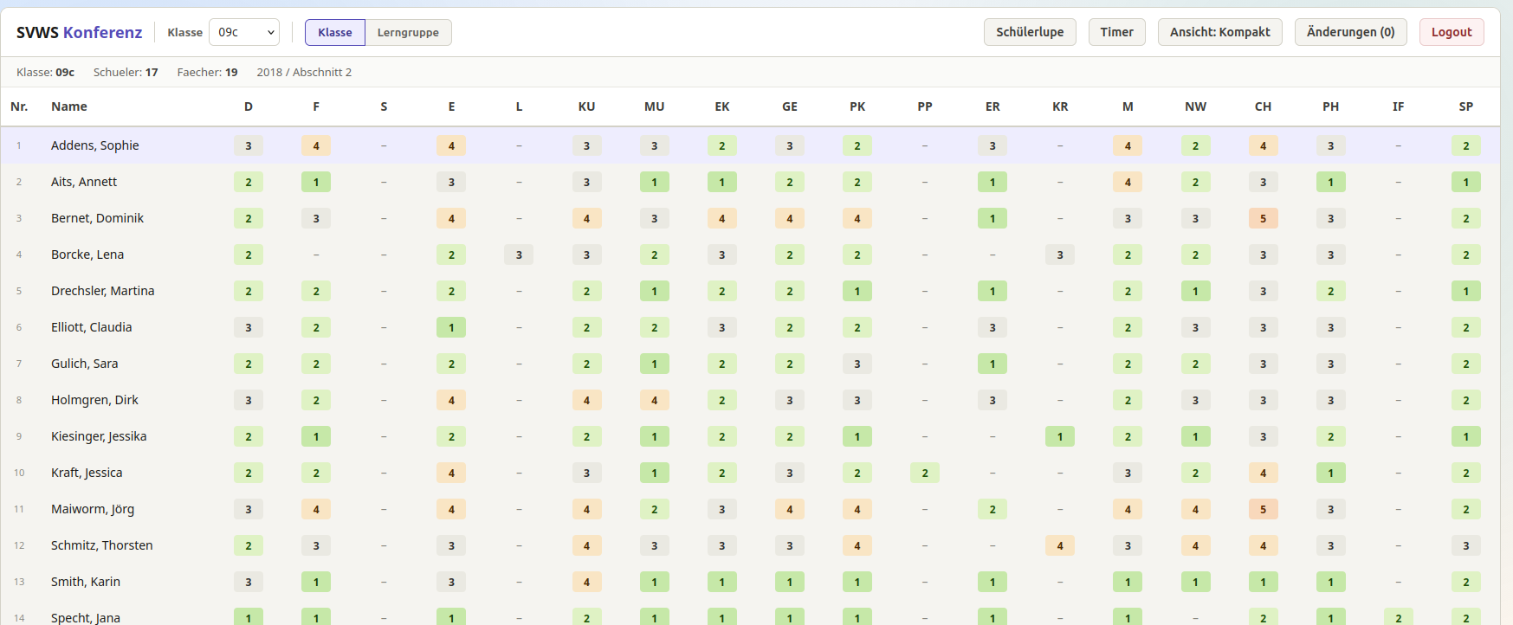Open the Änderungen (0) list
Viewport: 1513px width, 625px height.
click(x=1349, y=32)
